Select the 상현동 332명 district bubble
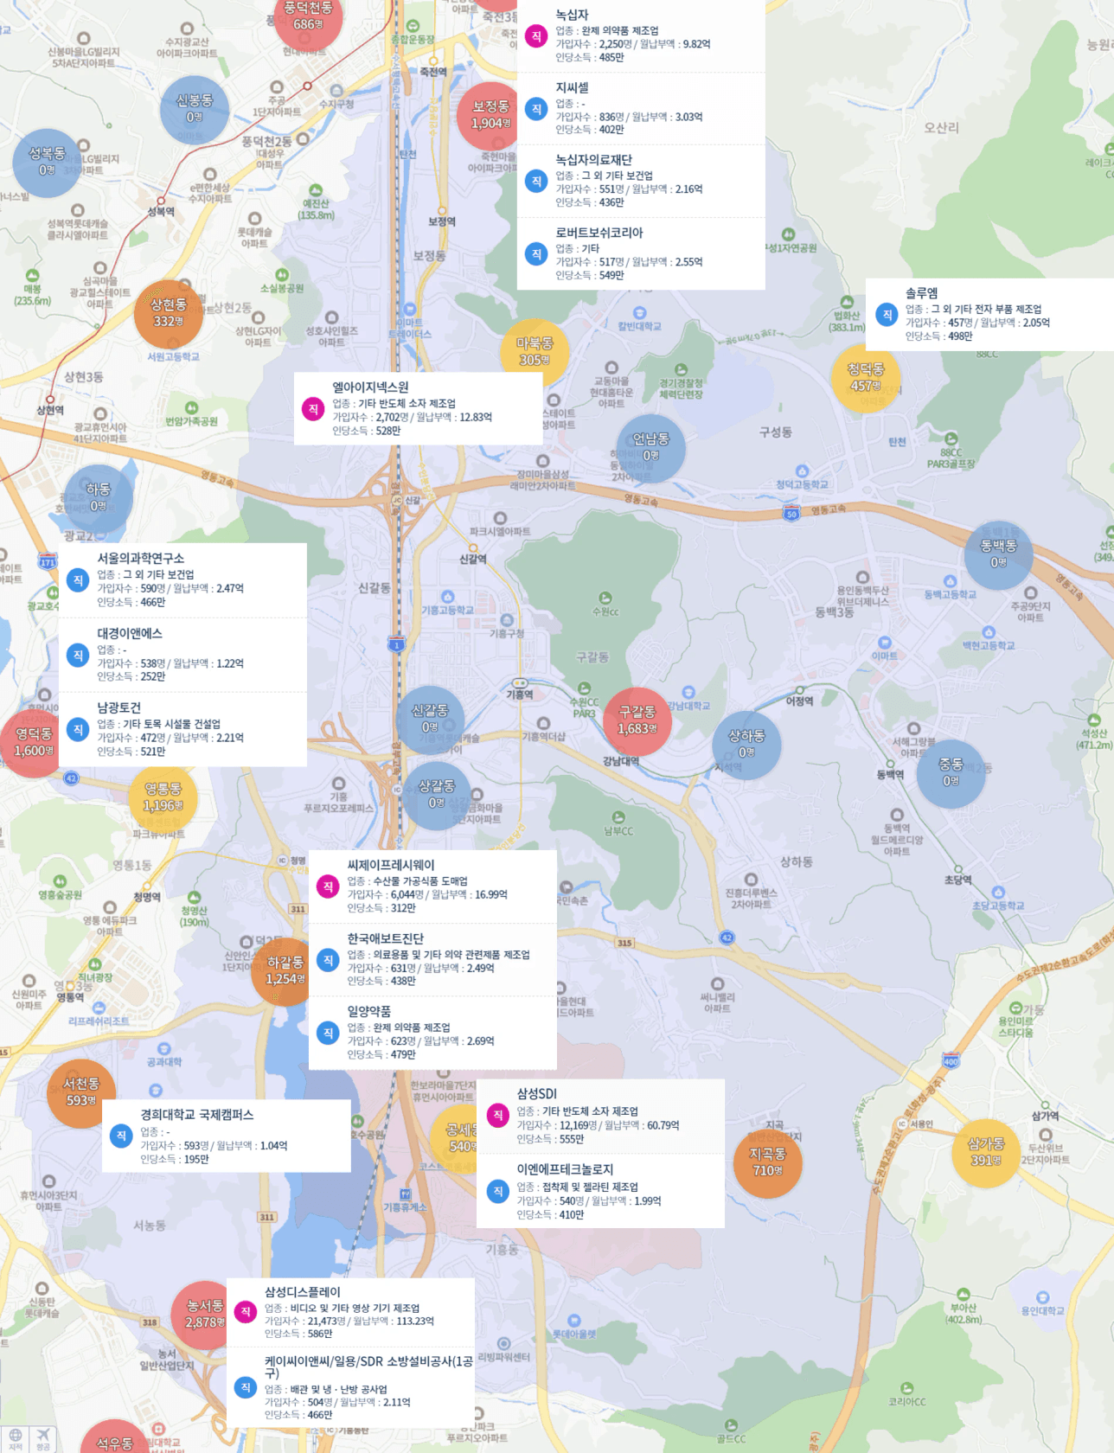Image resolution: width=1114 pixels, height=1453 pixels. pyautogui.click(x=169, y=313)
